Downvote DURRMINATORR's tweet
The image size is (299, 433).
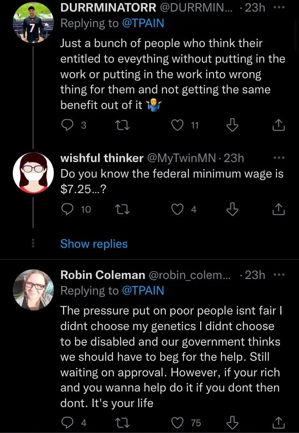coord(232,125)
